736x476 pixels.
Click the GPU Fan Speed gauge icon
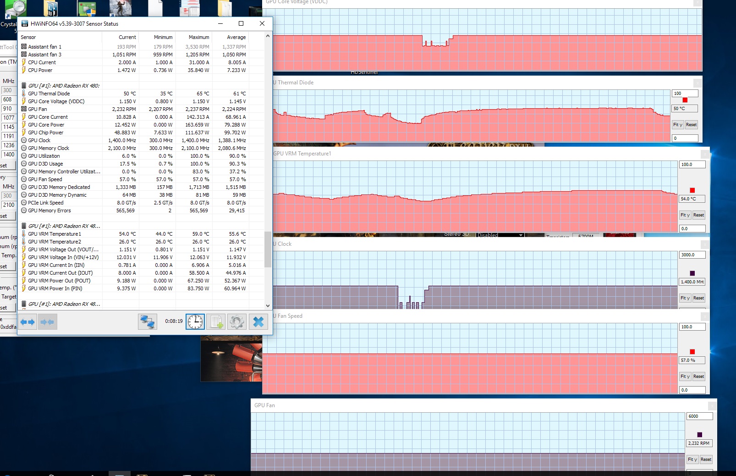click(x=24, y=179)
